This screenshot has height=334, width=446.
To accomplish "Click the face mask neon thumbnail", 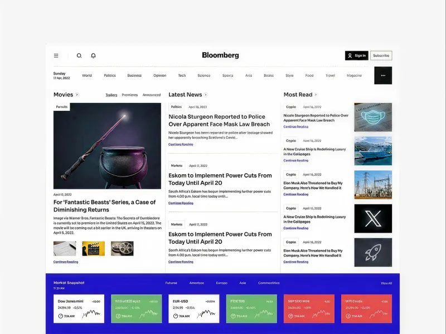I will (x=373, y=117).
